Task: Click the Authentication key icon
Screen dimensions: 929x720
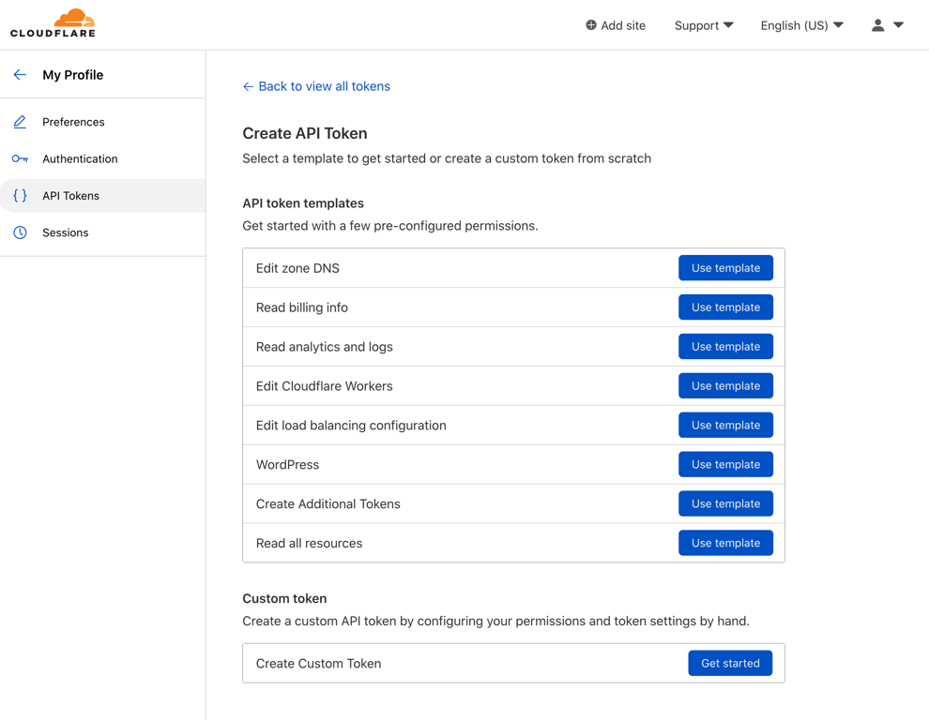Action: coord(20,158)
